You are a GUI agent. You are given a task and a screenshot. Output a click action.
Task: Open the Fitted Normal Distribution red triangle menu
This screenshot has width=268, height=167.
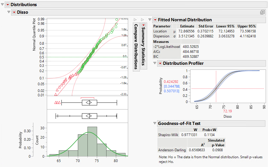(155, 20)
